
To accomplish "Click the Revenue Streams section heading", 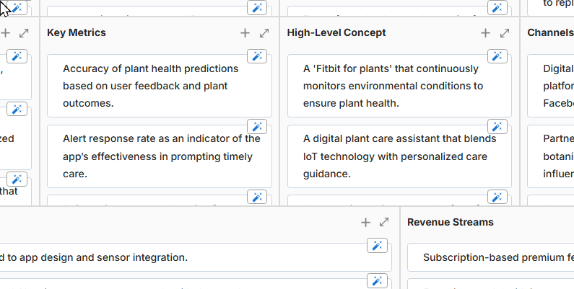I will point(451,223).
